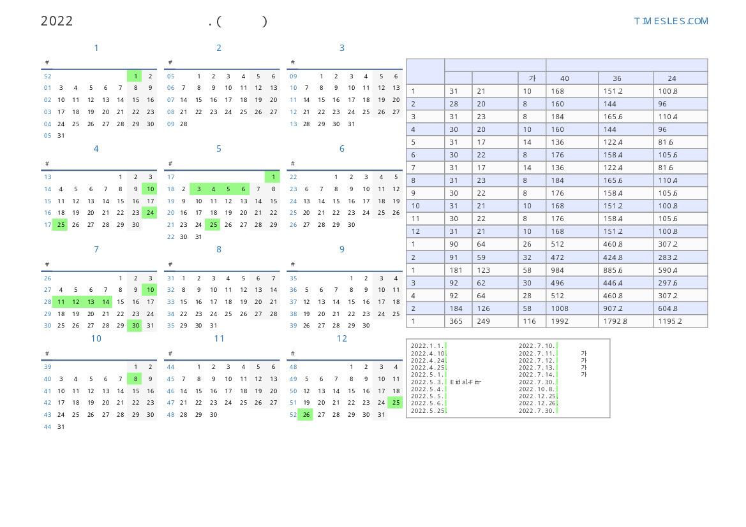
Task: Click highlighted day 30 in month 7
Action: 135,326
